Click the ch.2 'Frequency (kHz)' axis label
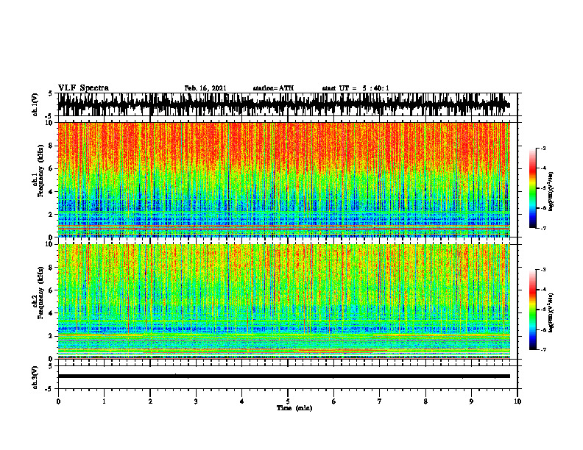This screenshot has width=583, height=450. point(41,293)
